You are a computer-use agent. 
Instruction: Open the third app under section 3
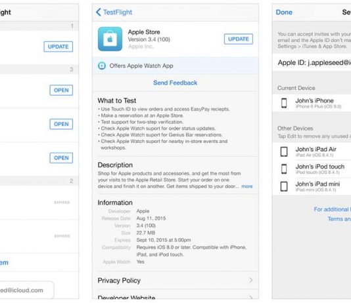(61, 158)
